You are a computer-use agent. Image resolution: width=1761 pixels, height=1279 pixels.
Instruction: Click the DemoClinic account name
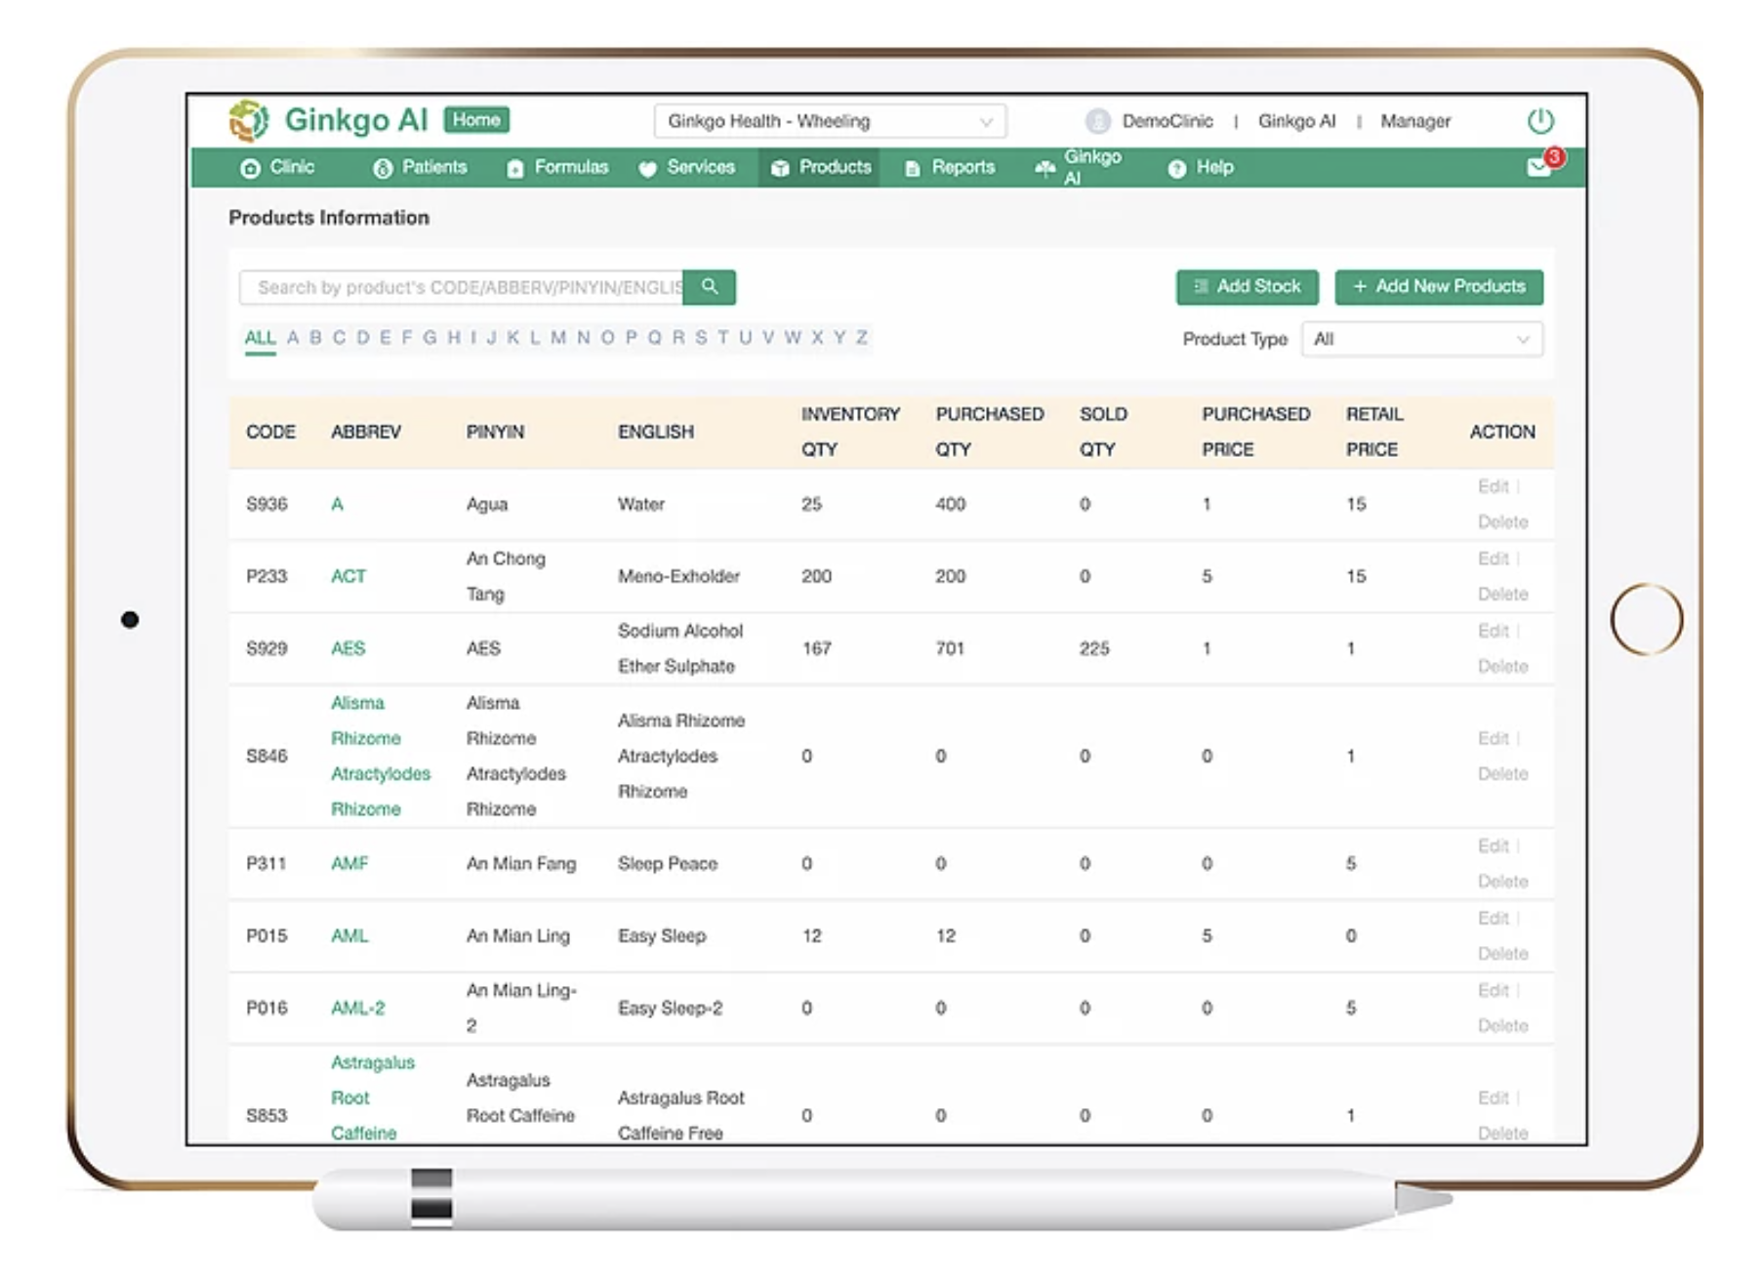(1167, 121)
